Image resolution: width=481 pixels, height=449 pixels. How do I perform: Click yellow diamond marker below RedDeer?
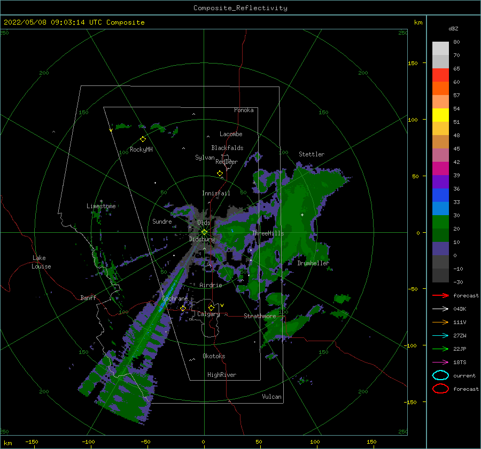tap(220, 174)
